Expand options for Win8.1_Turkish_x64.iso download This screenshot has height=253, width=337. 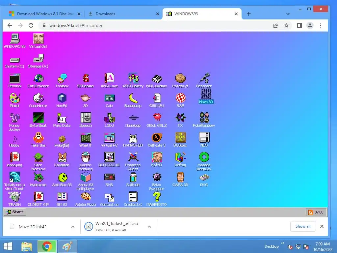coord(149,227)
